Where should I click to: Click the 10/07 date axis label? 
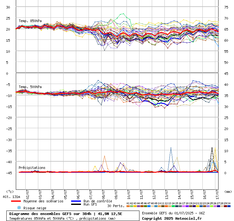click(x=129, y=194)
